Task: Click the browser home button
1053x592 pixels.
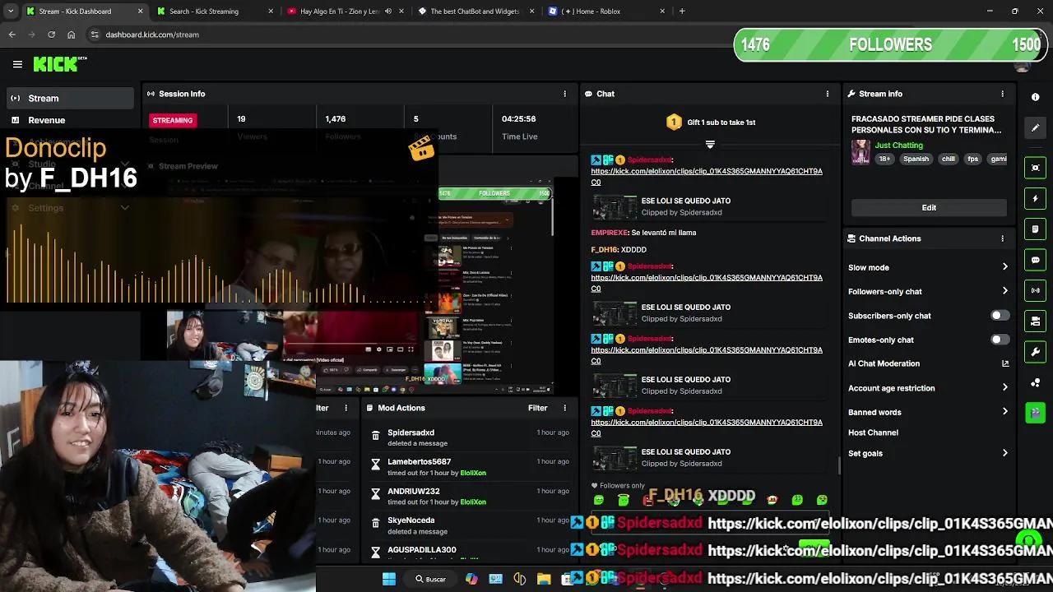Action: point(71,35)
